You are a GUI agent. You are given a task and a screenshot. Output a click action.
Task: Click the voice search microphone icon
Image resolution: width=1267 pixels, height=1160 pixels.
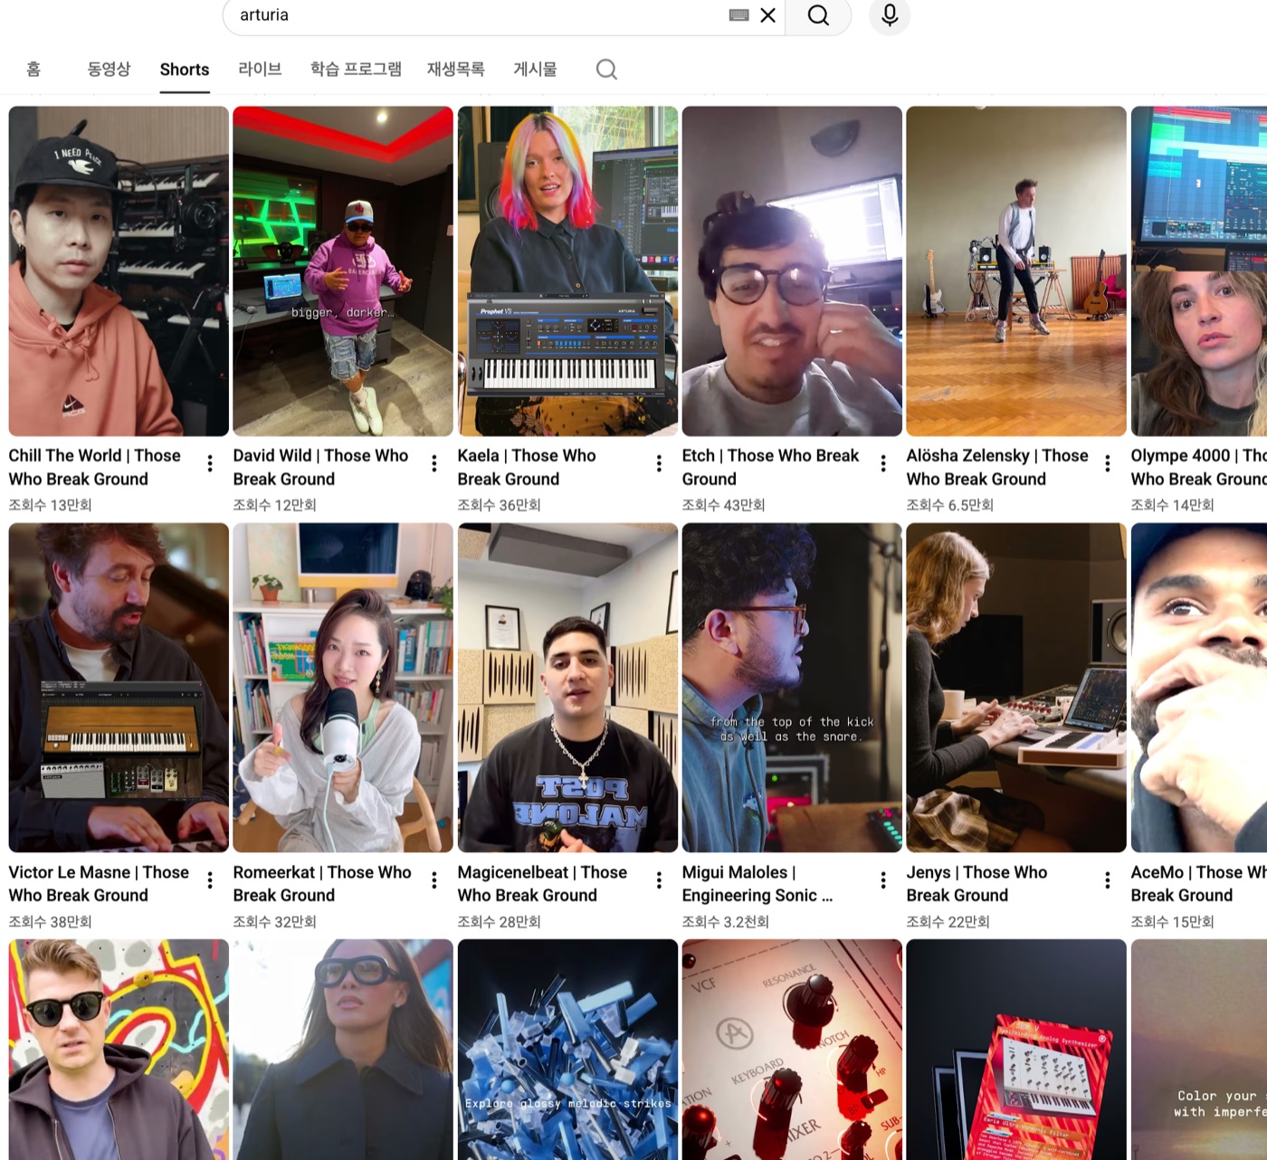(x=890, y=15)
